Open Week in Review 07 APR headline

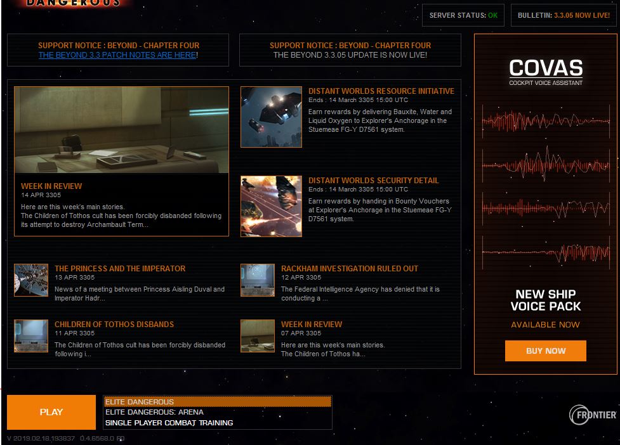[x=312, y=324]
